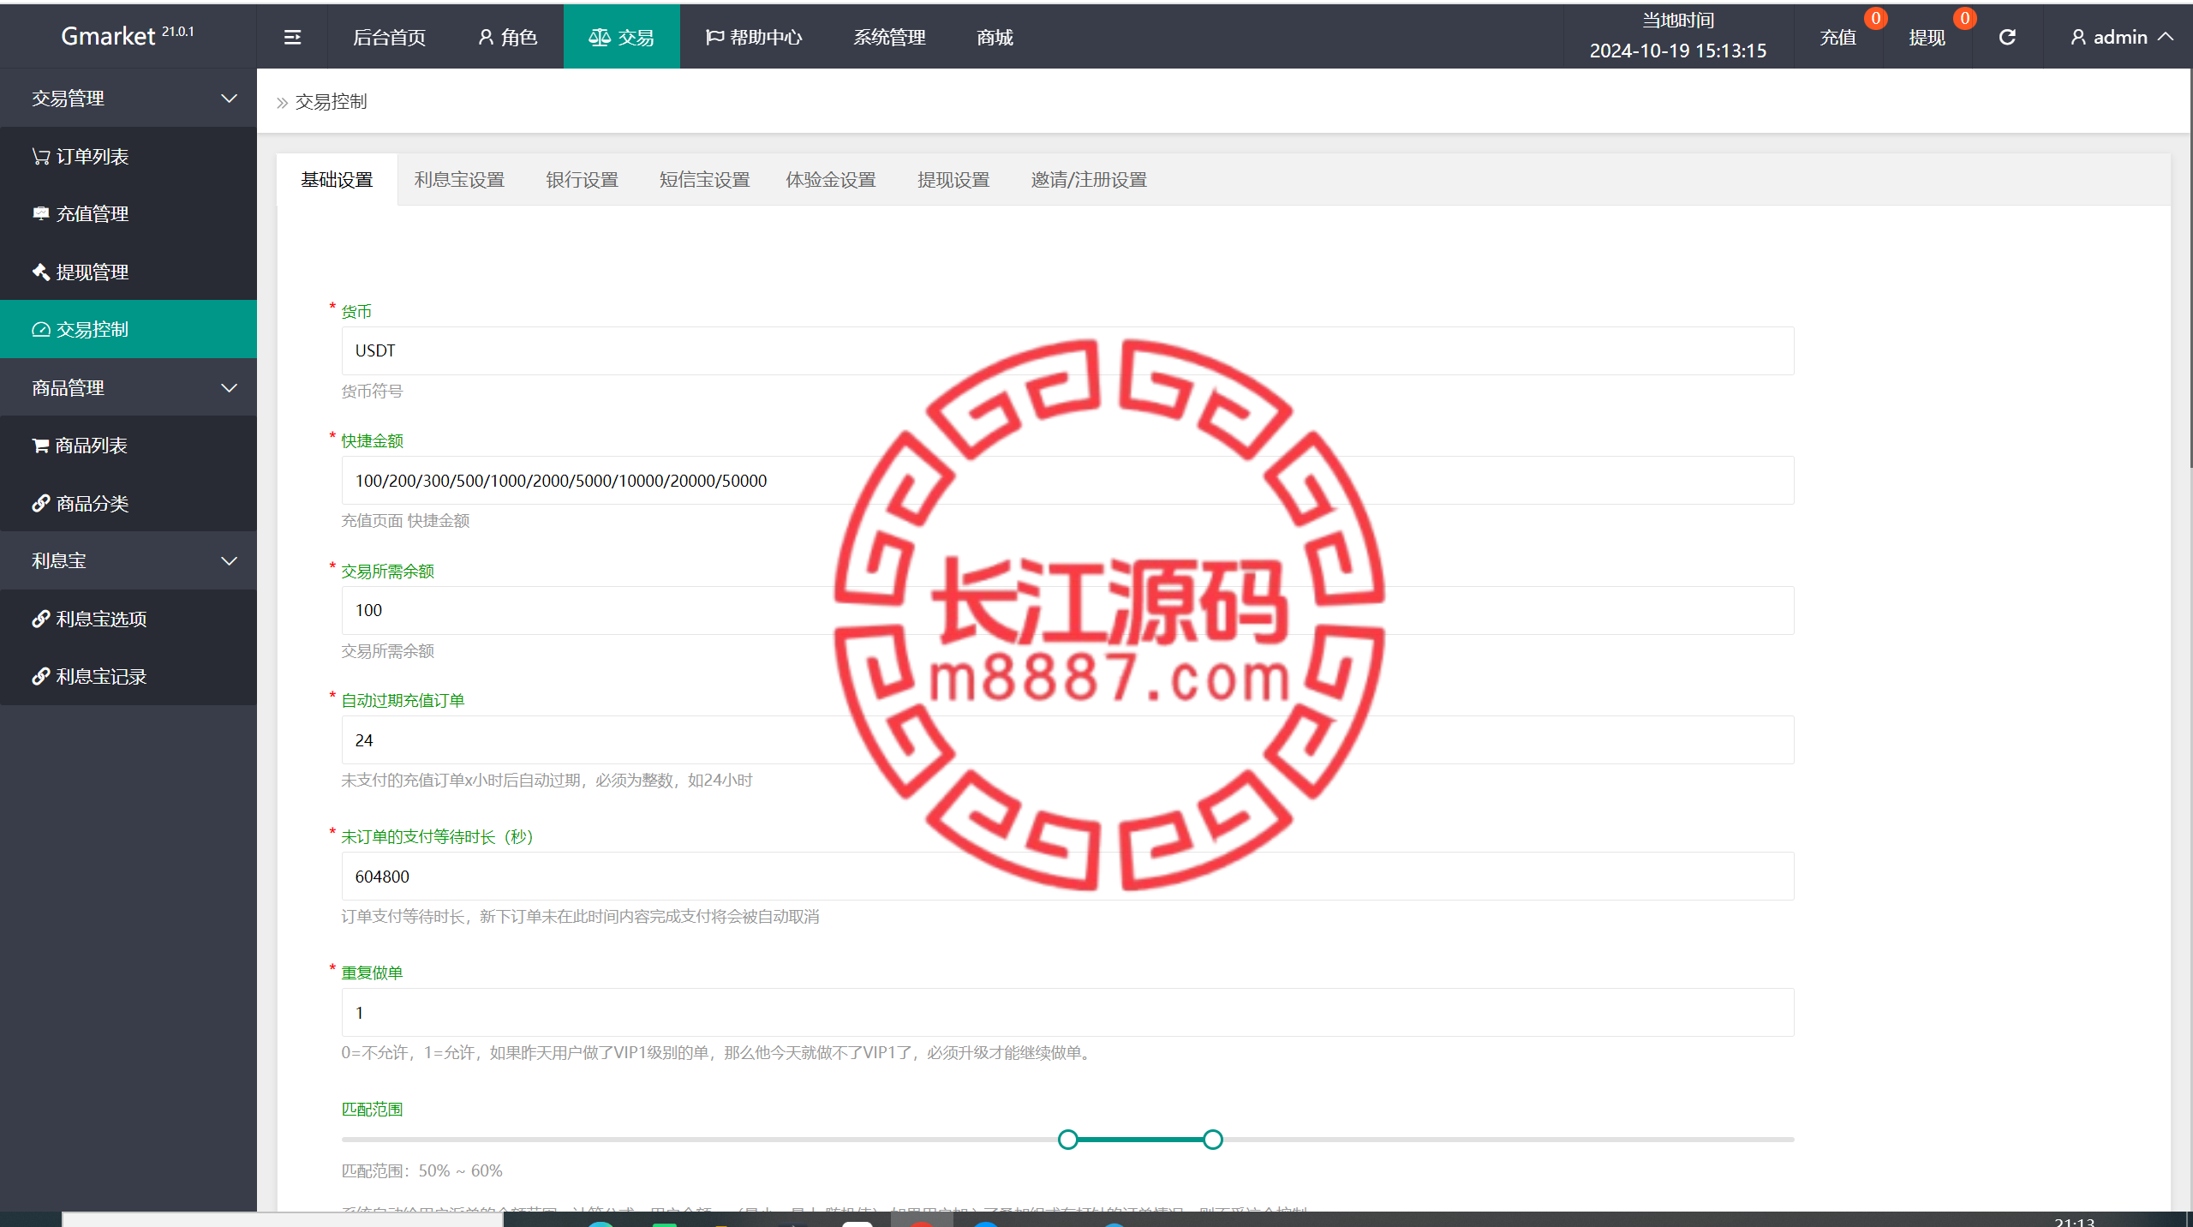The width and height of the screenshot is (2193, 1227).
Task: Switch to 体验金设置 tab
Action: (831, 180)
